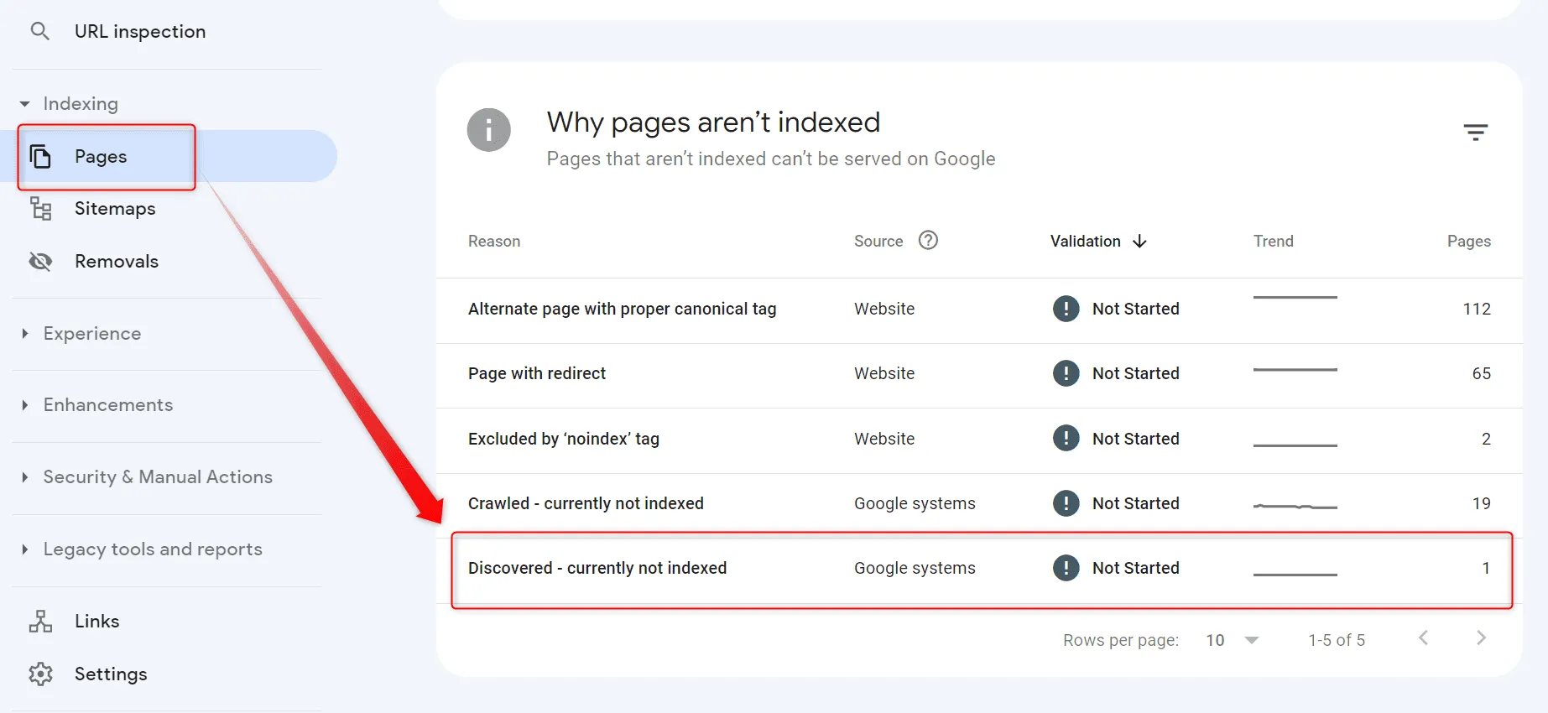Click 'Google systems' source in Discovered row
The height and width of the screenshot is (713, 1548).
pos(915,568)
